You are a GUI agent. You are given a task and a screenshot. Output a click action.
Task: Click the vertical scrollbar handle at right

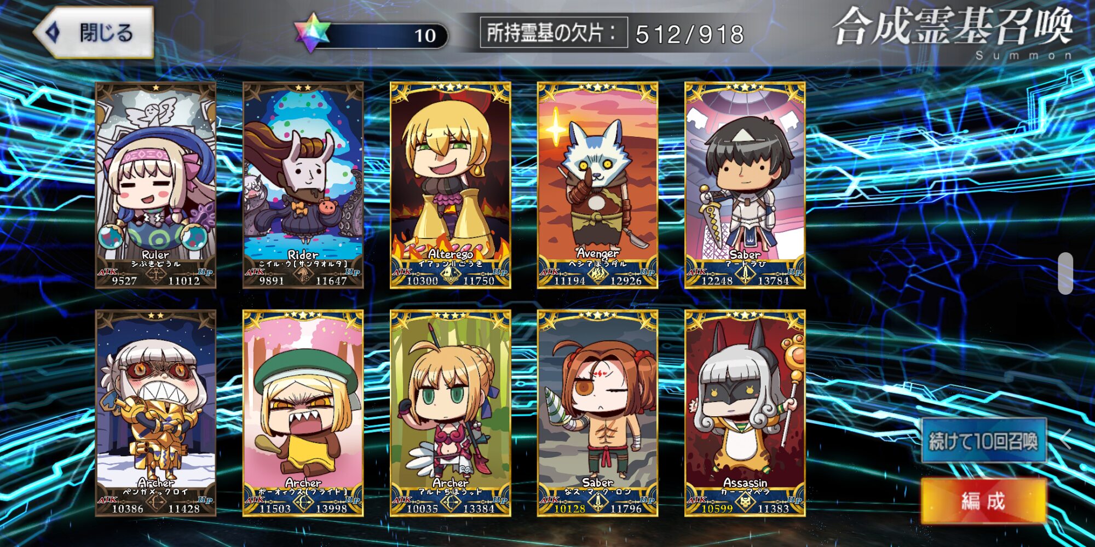(1065, 273)
